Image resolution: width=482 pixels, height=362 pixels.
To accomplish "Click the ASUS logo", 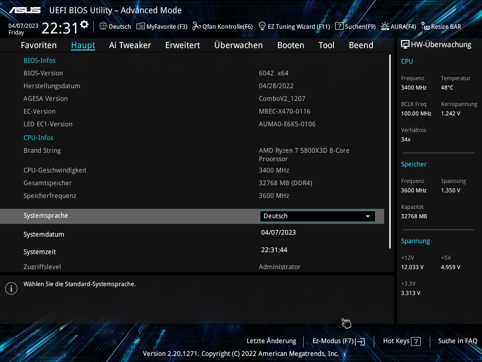I will pyautogui.click(x=24, y=10).
